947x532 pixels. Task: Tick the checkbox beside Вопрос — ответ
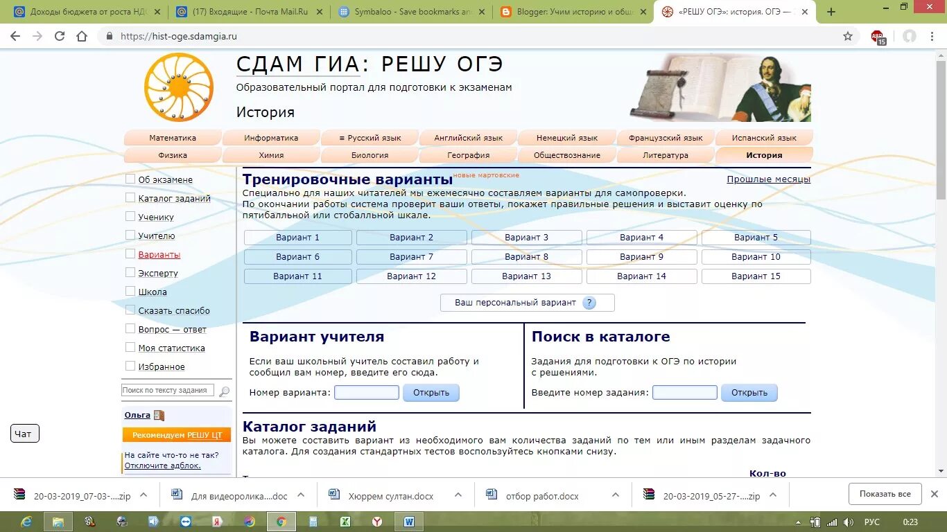click(x=130, y=328)
